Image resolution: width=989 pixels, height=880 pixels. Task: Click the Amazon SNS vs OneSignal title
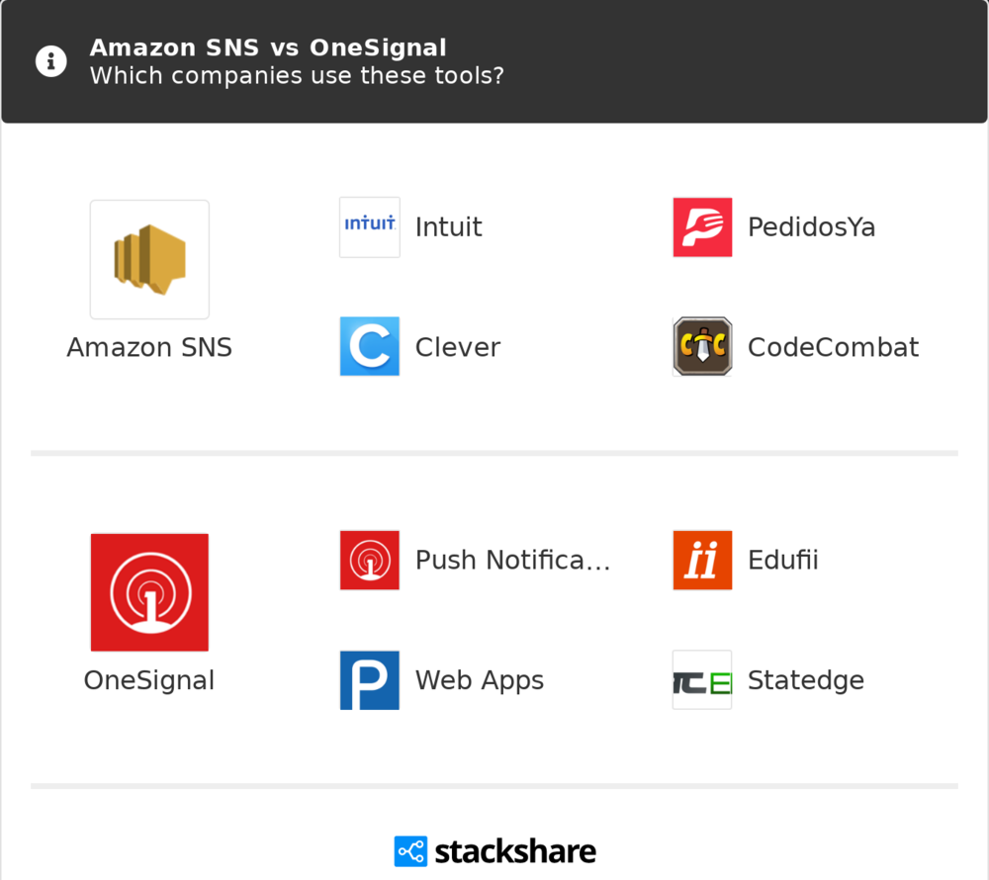click(268, 47)
